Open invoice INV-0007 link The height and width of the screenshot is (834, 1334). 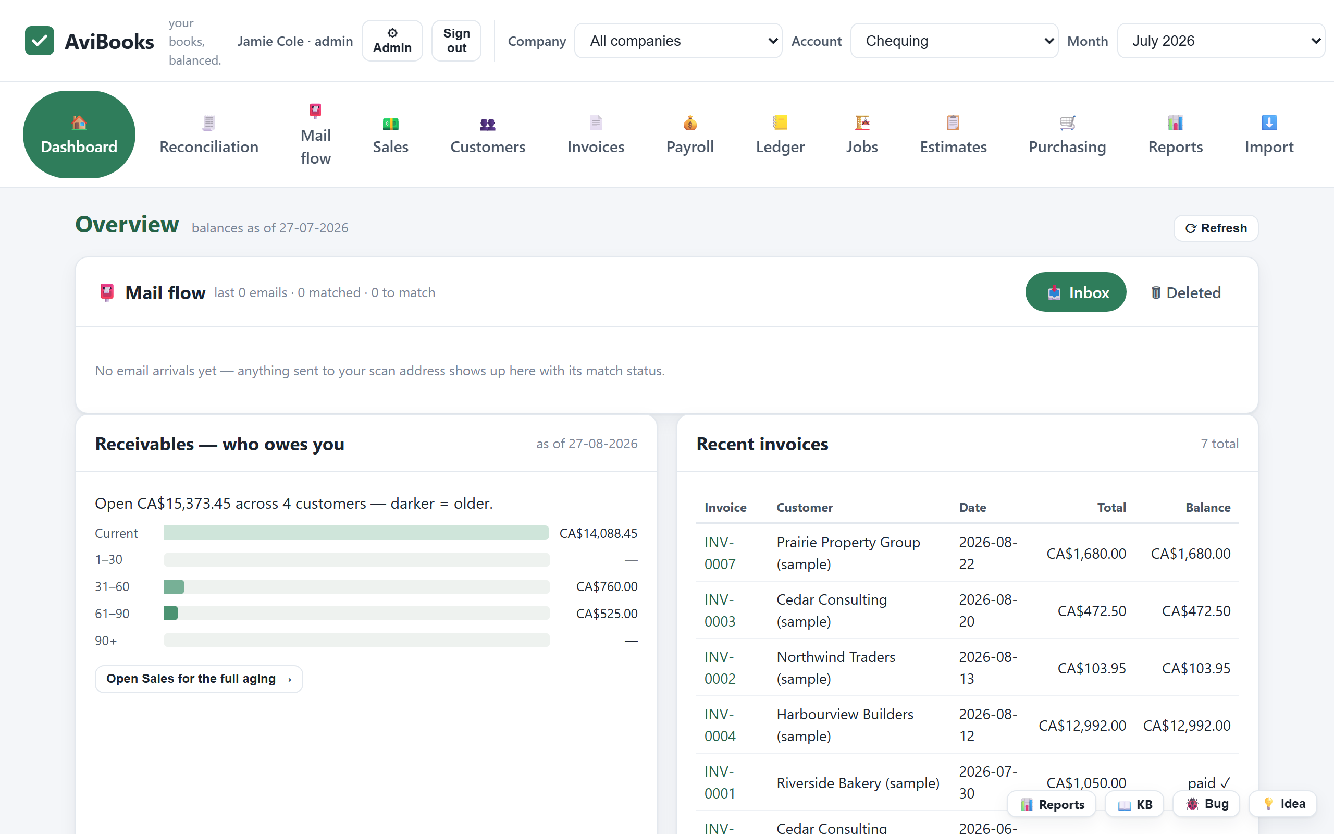pos(719,553)
